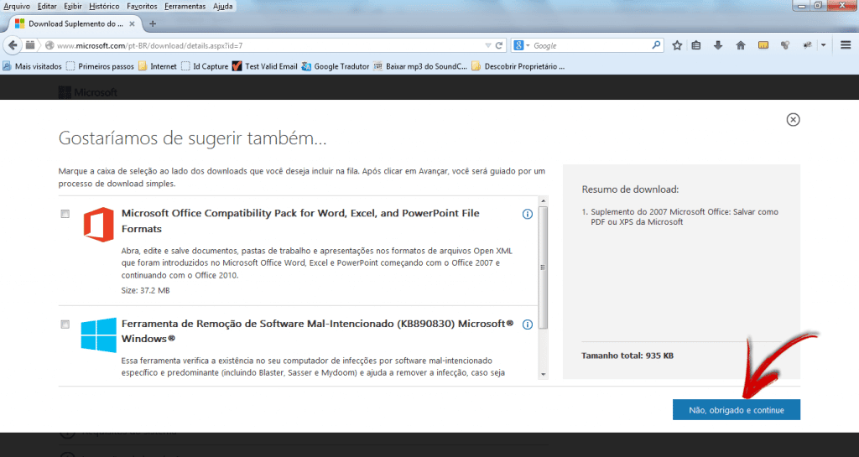Click the bug-shaped extension icon
The image size is (859, 457).
click(x=808, y=45)
